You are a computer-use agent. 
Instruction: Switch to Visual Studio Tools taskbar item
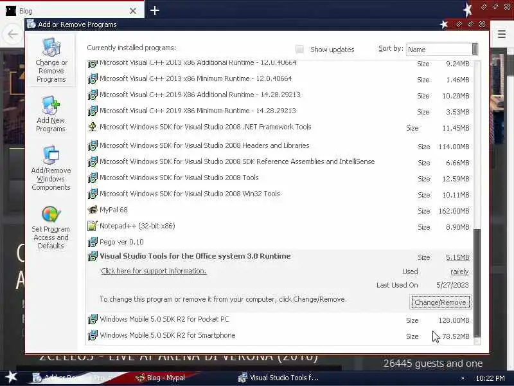(x=279, y=378)
